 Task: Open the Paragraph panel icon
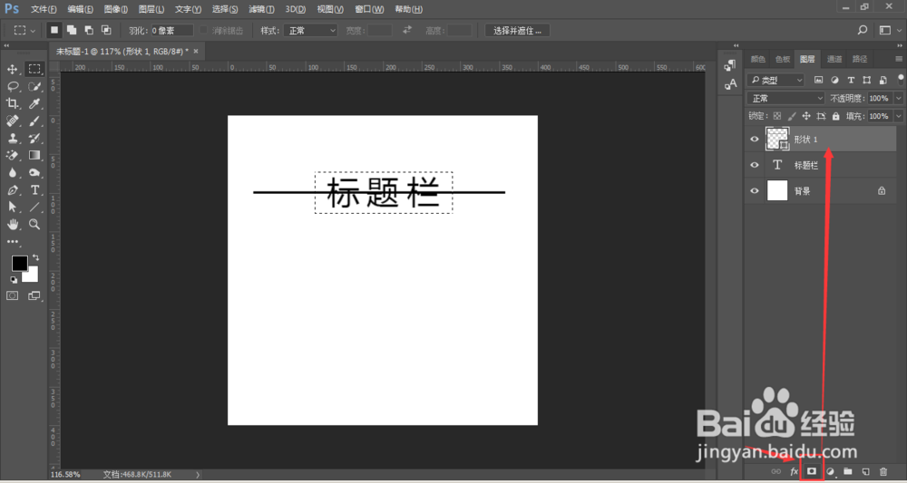(730, 66)
